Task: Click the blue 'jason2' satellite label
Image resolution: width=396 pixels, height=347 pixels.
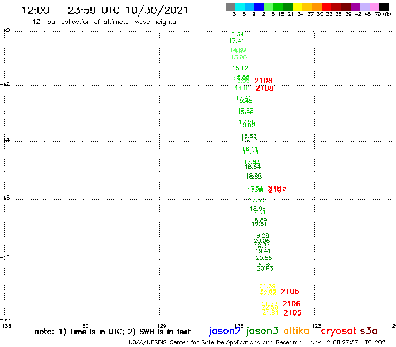Action: pyautogui.click(x=225, y=331)
